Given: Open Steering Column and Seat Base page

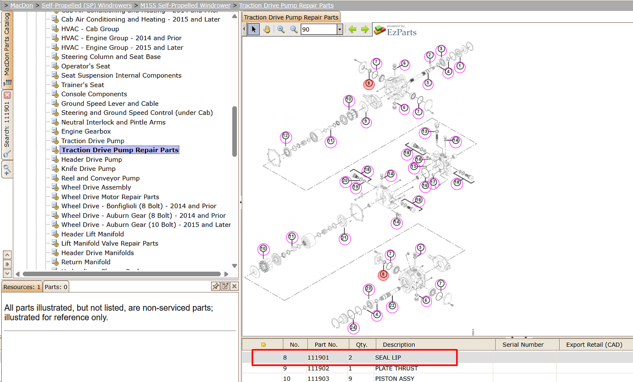Looking at the screenshot, I should (111, 57).
